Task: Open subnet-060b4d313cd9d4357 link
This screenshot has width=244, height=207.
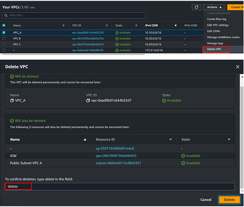Action: point(119,163)
